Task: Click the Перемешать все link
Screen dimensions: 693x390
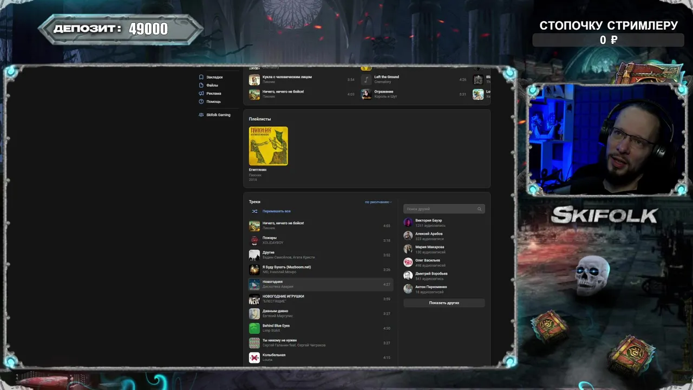Action: click(x=277, y=211)
